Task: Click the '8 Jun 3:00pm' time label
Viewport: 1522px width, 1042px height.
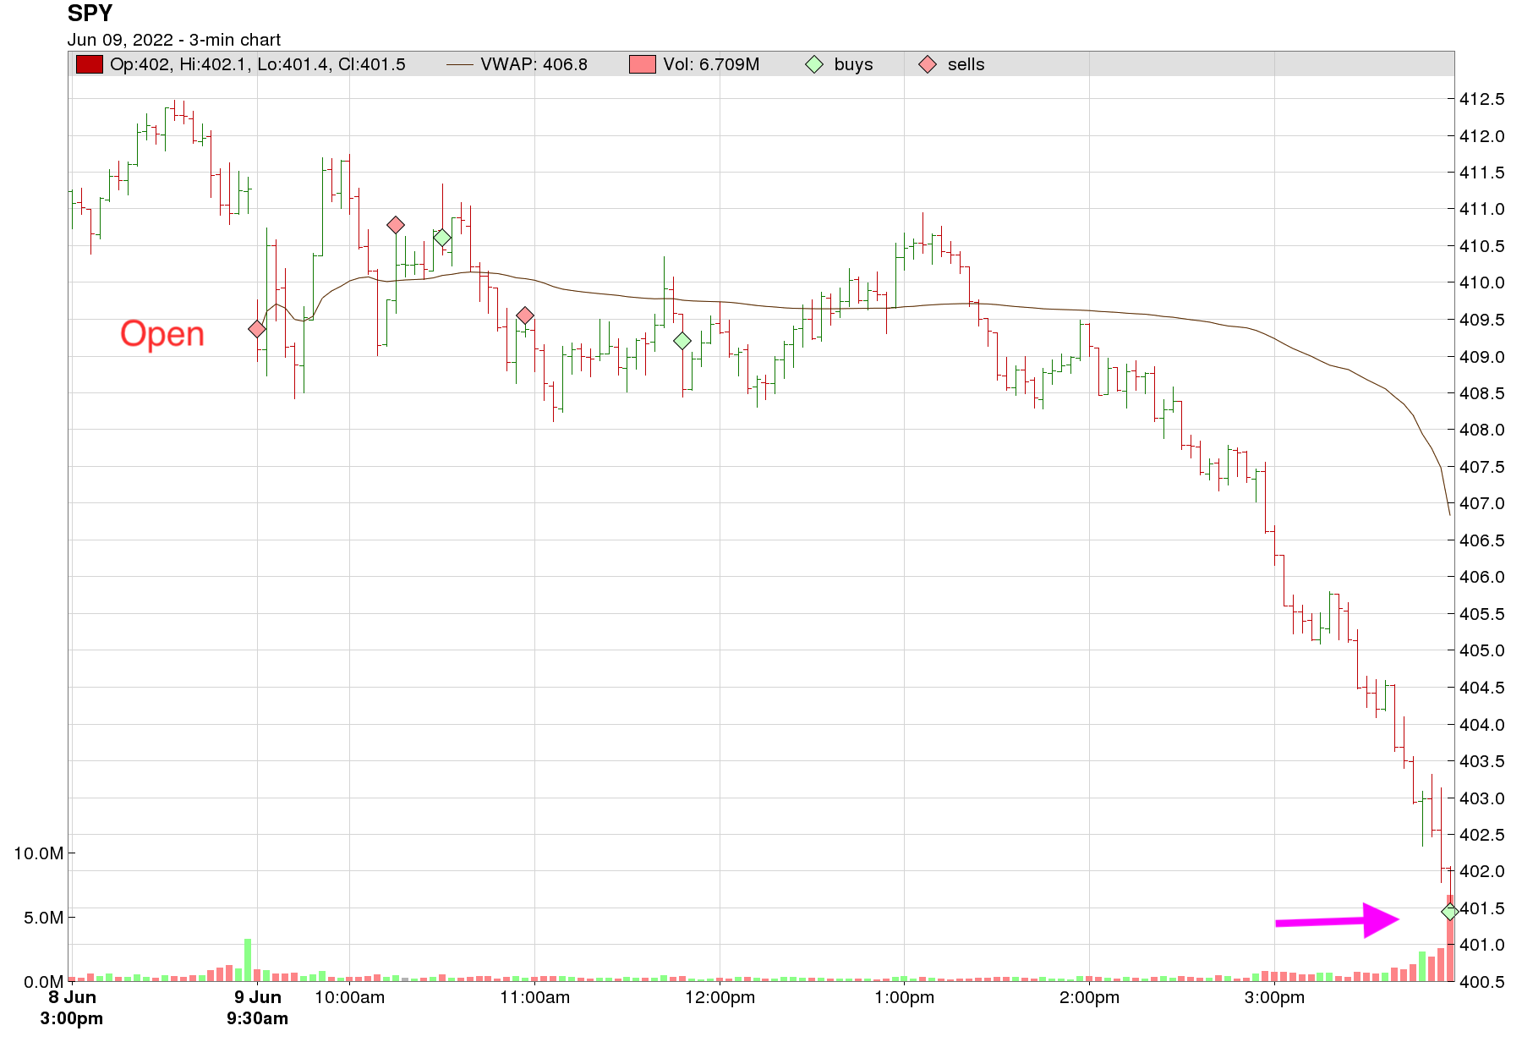Action: point(72,1008)
